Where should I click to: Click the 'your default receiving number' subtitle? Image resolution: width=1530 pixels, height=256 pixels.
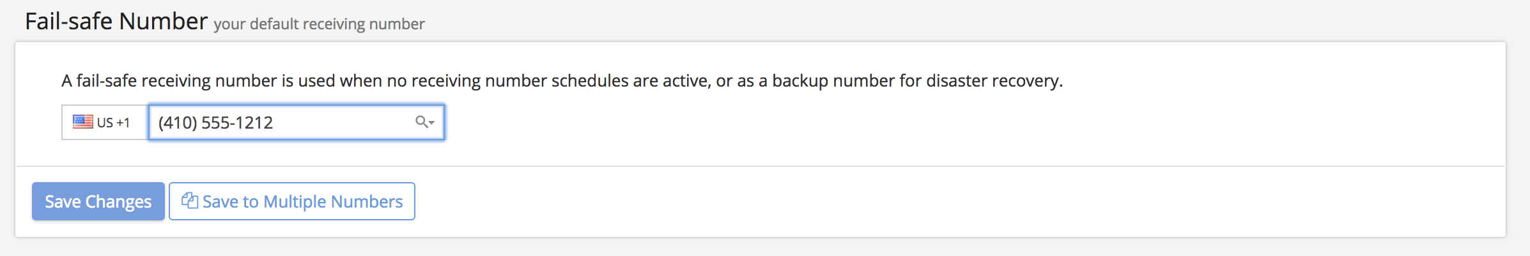point(319,24)
